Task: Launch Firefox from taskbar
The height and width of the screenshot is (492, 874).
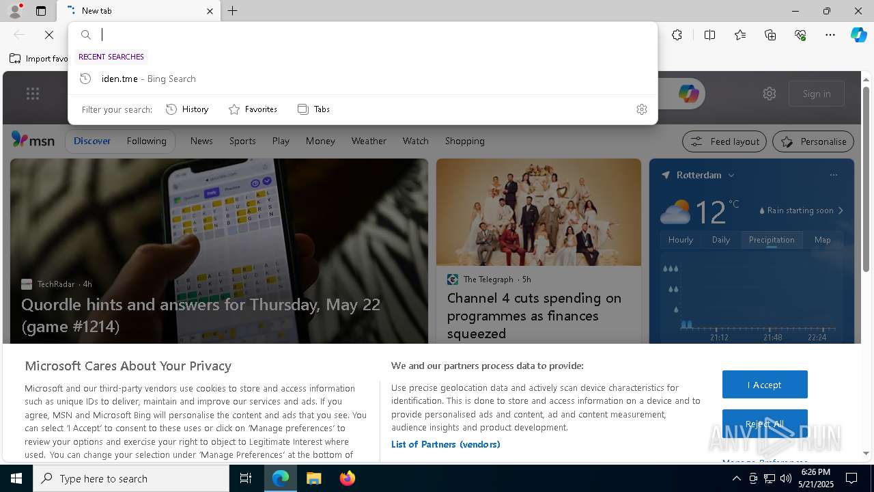Action: point(348,478)
